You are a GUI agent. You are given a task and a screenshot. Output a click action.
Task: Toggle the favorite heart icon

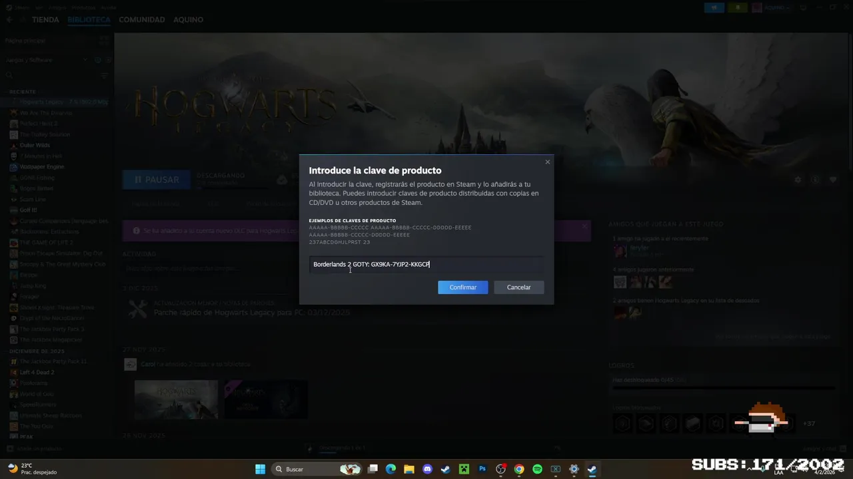coord(833,180)
